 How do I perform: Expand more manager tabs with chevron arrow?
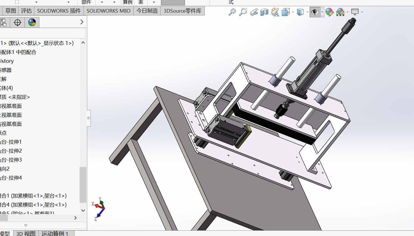point(82,22)
